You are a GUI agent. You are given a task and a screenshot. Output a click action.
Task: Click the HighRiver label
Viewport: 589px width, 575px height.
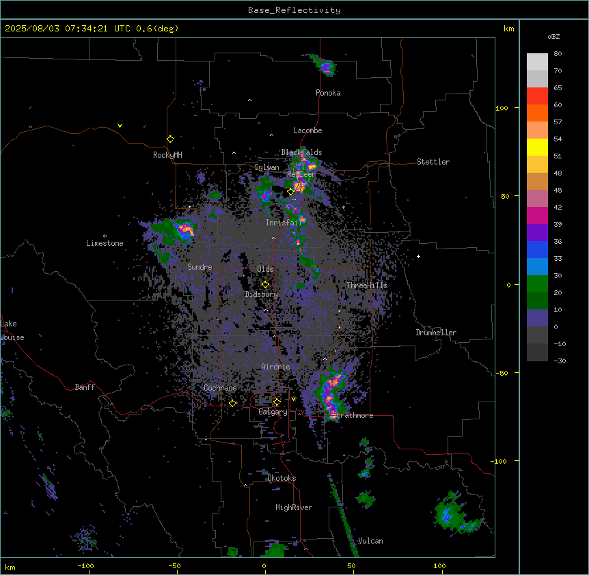(x=294, y=507)
